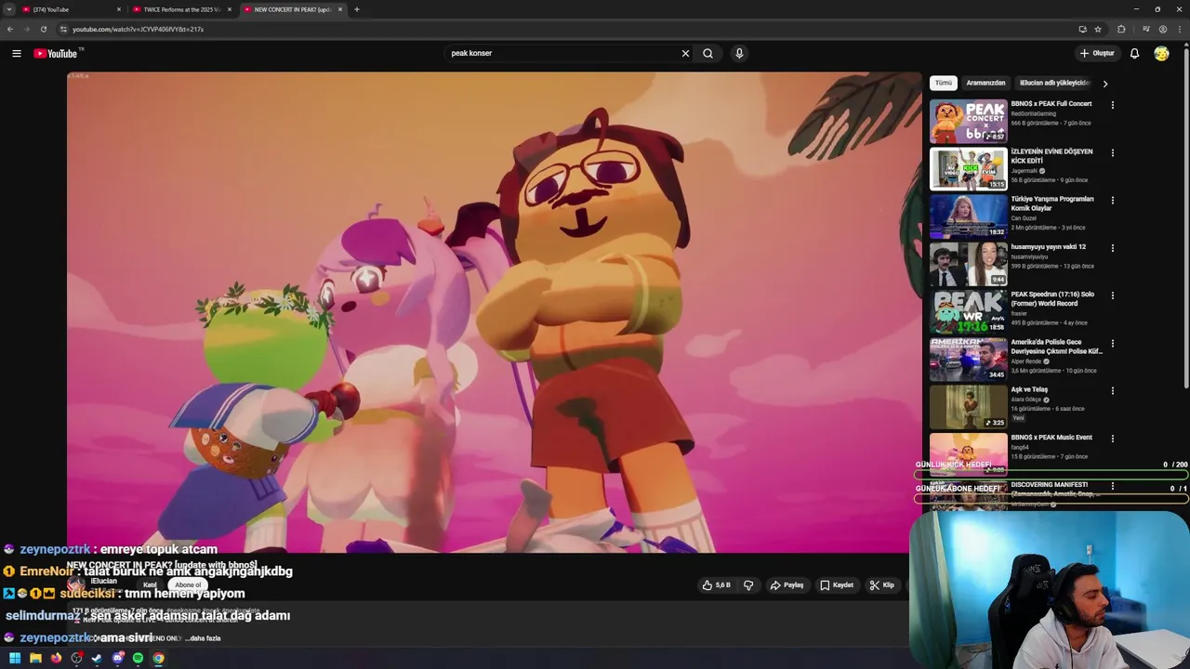The image size is (1190, 669).
Task: Clear the search box with the X
Action: click(685, 53)
